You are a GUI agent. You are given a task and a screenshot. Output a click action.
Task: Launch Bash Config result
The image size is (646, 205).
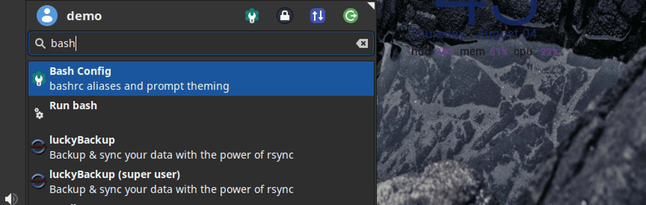[x=201, y=79]
